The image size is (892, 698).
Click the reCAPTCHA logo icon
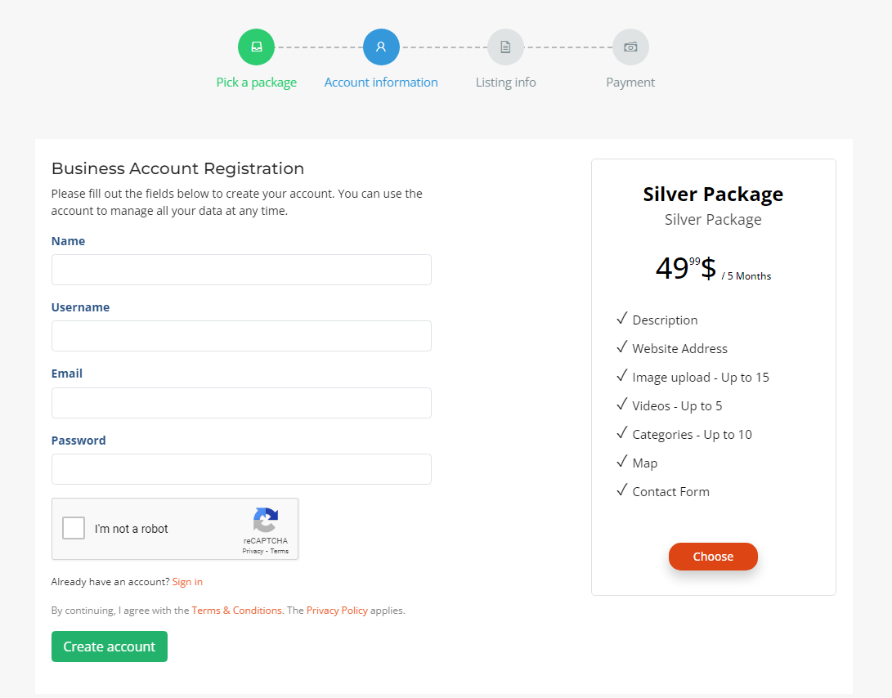click(x=266, y=520)
